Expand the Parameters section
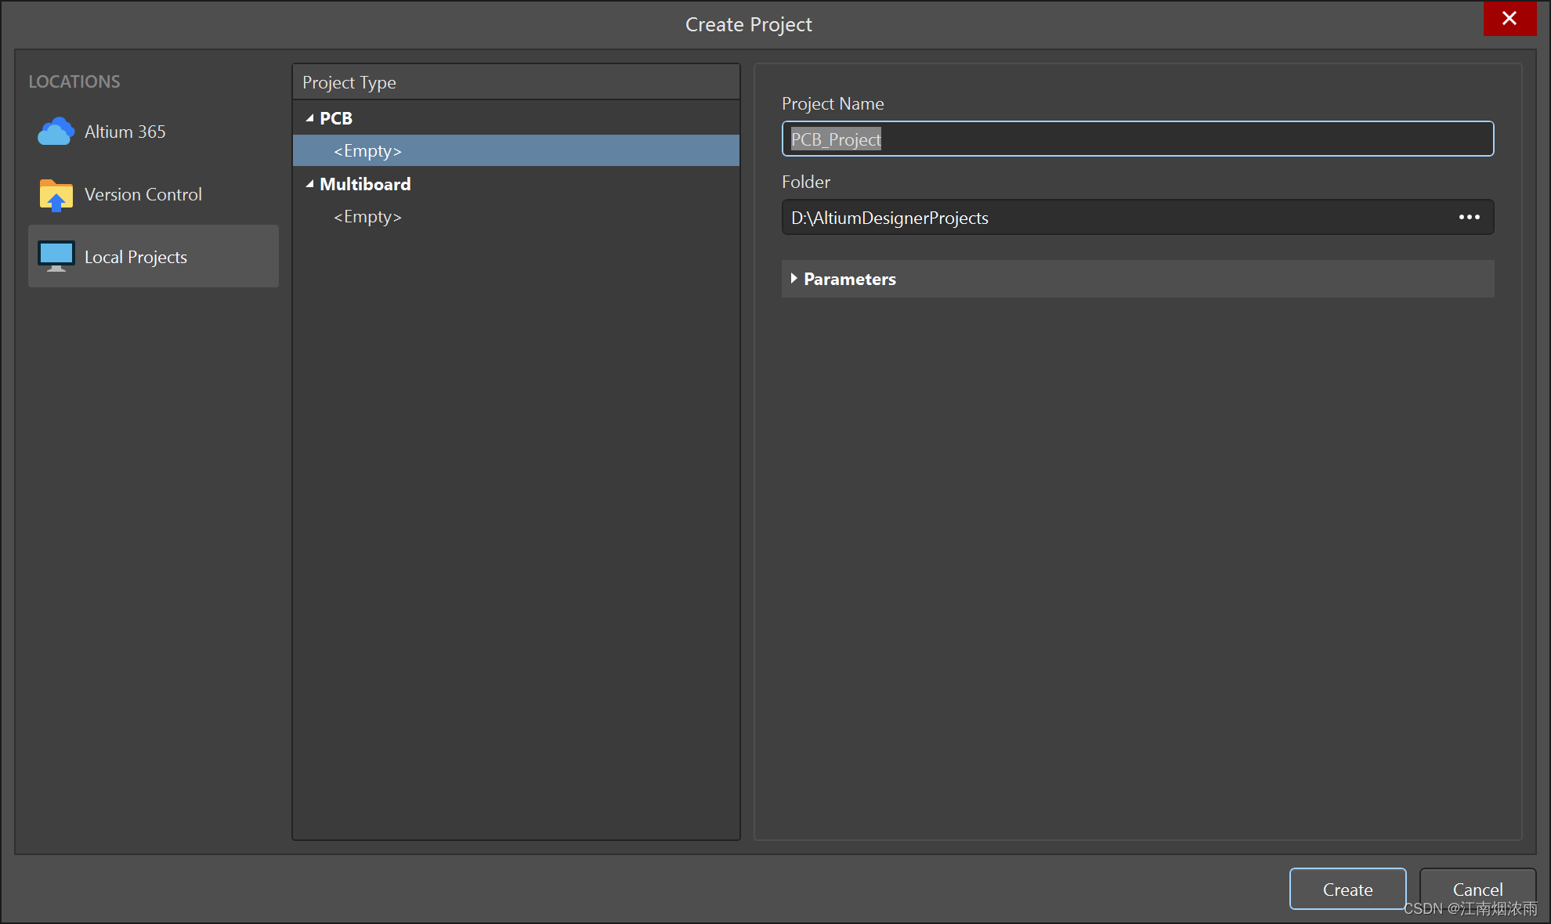The height and width of the screenshot is (924, 1551). coord(794,279)
